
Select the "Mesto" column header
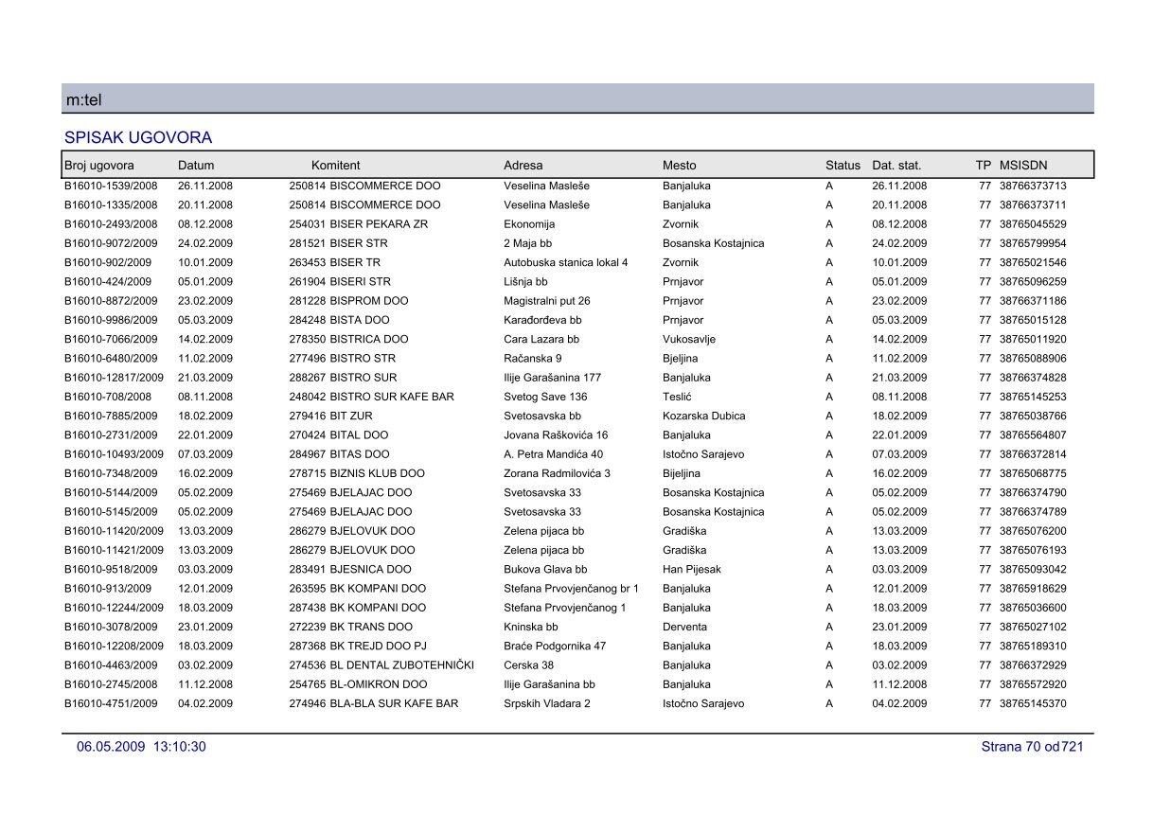tap(680, 166)
